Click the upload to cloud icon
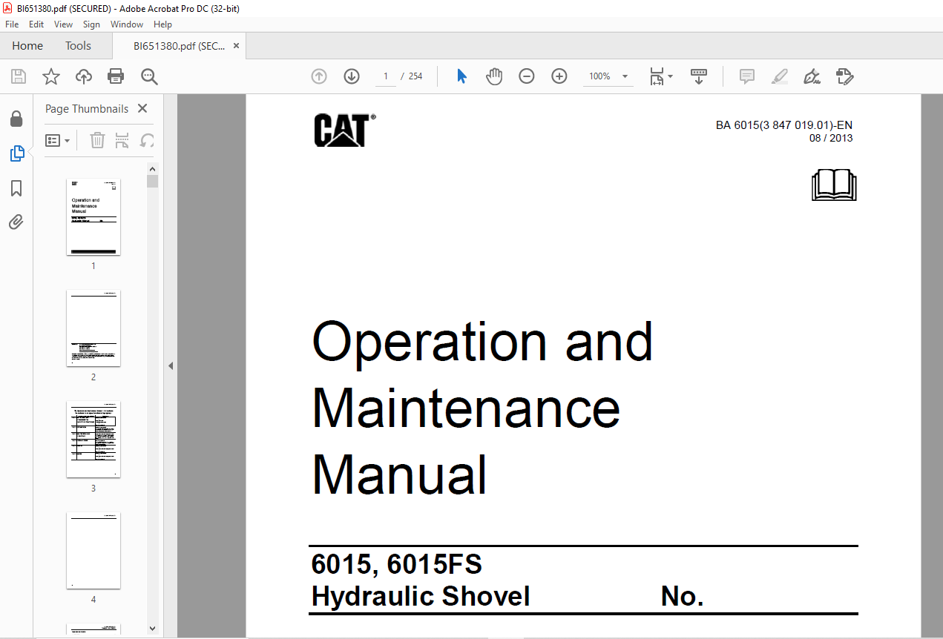Screen dimensions: 943x639 tap(84, 76)
